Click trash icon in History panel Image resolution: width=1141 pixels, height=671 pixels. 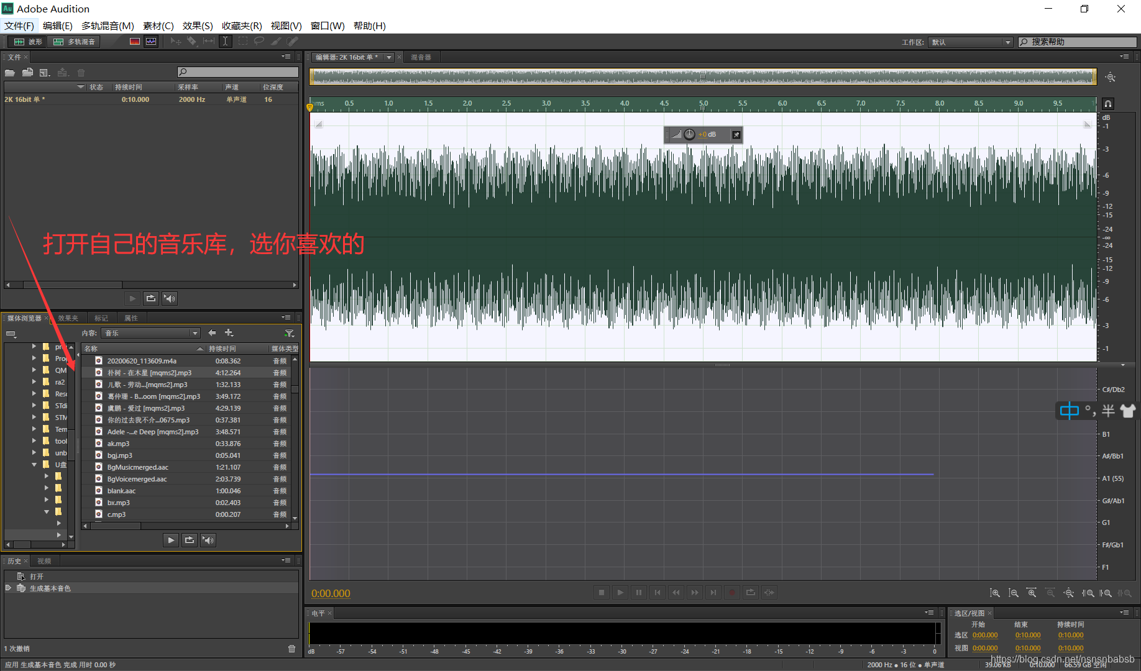[291, 649]
